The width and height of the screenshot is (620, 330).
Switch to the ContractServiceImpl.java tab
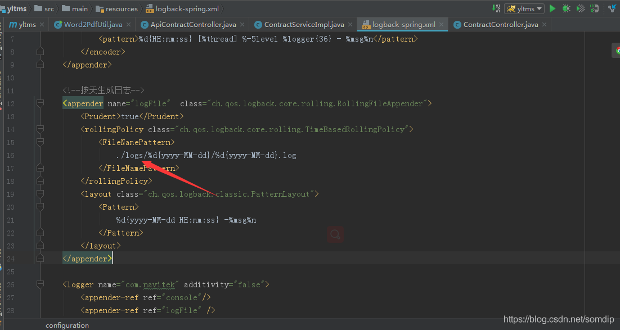pyautogui.click(x=304, y=25)
